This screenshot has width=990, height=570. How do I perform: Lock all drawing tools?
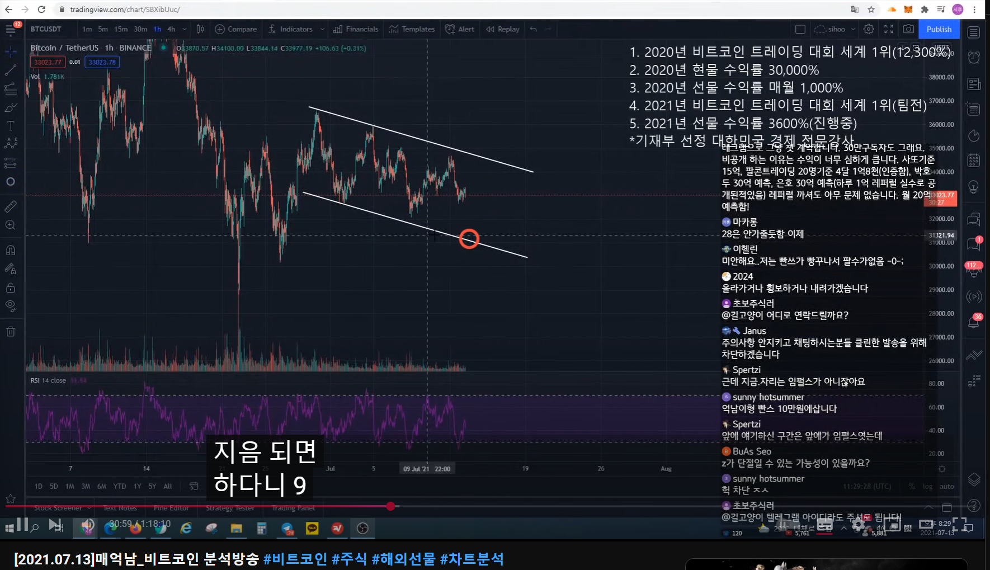[x=11, y=288]
